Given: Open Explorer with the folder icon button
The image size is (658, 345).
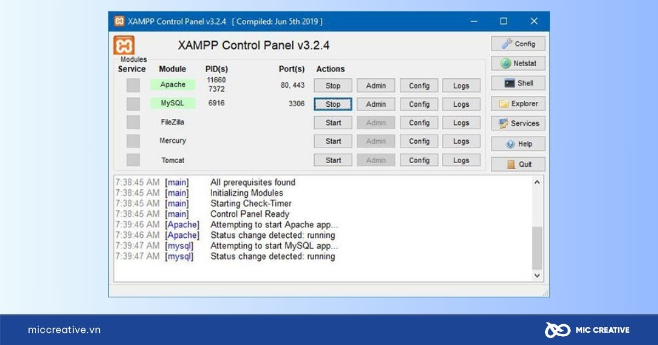Looking at the screenshot, I should click(x=518, y=104).
